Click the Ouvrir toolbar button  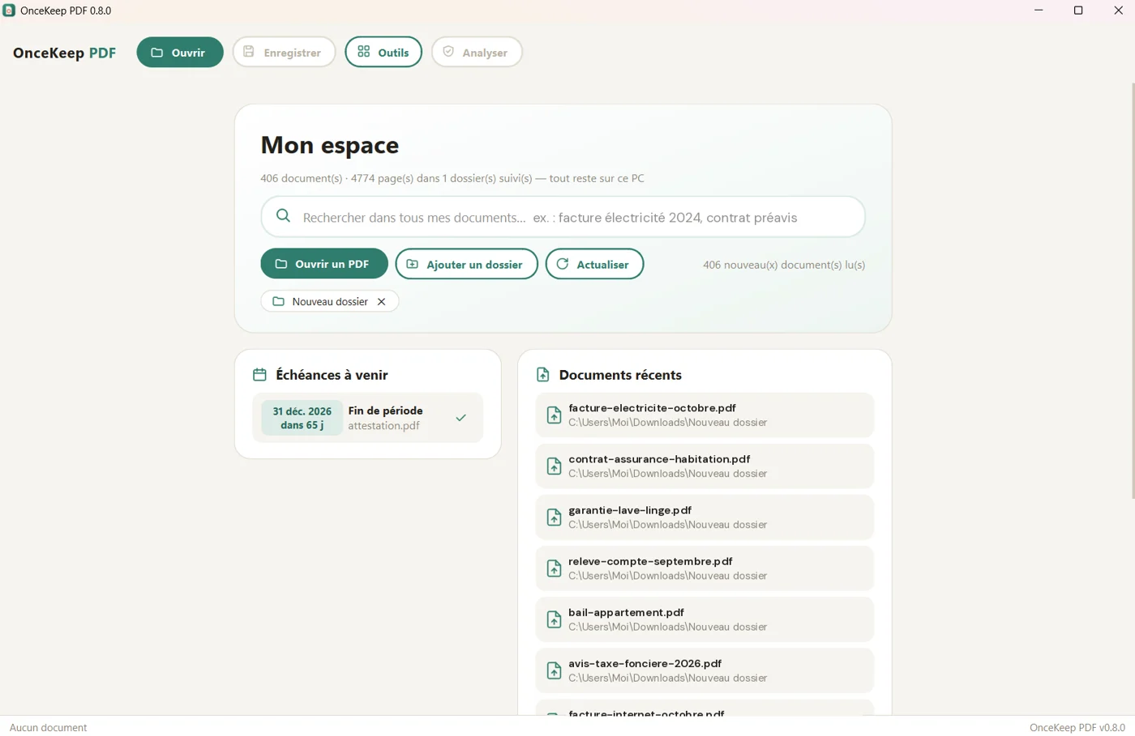click(180, 53)
